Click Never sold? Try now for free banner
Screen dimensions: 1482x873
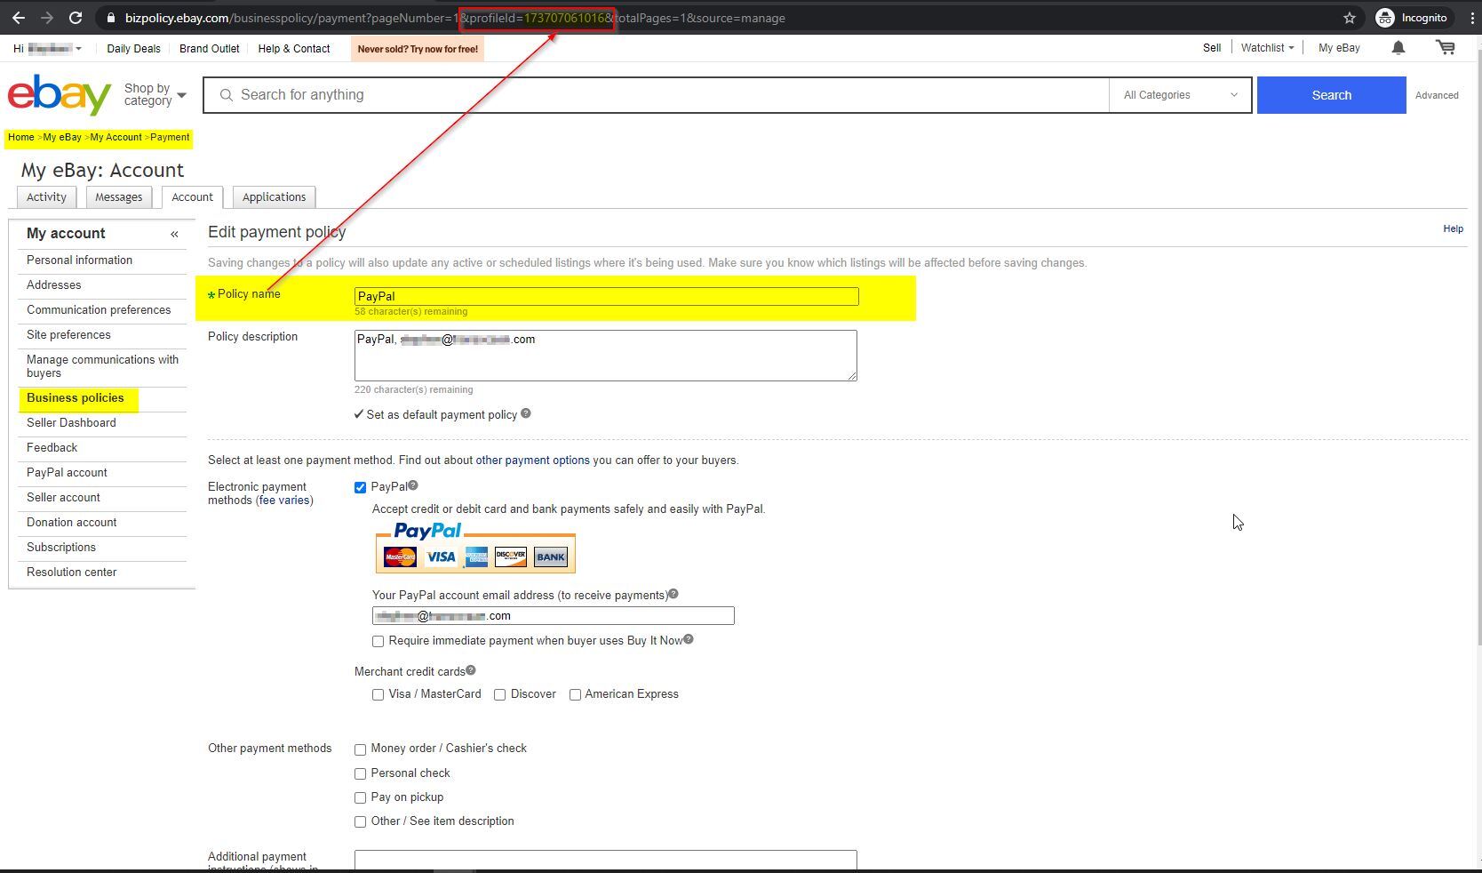(x=418, y=49)
